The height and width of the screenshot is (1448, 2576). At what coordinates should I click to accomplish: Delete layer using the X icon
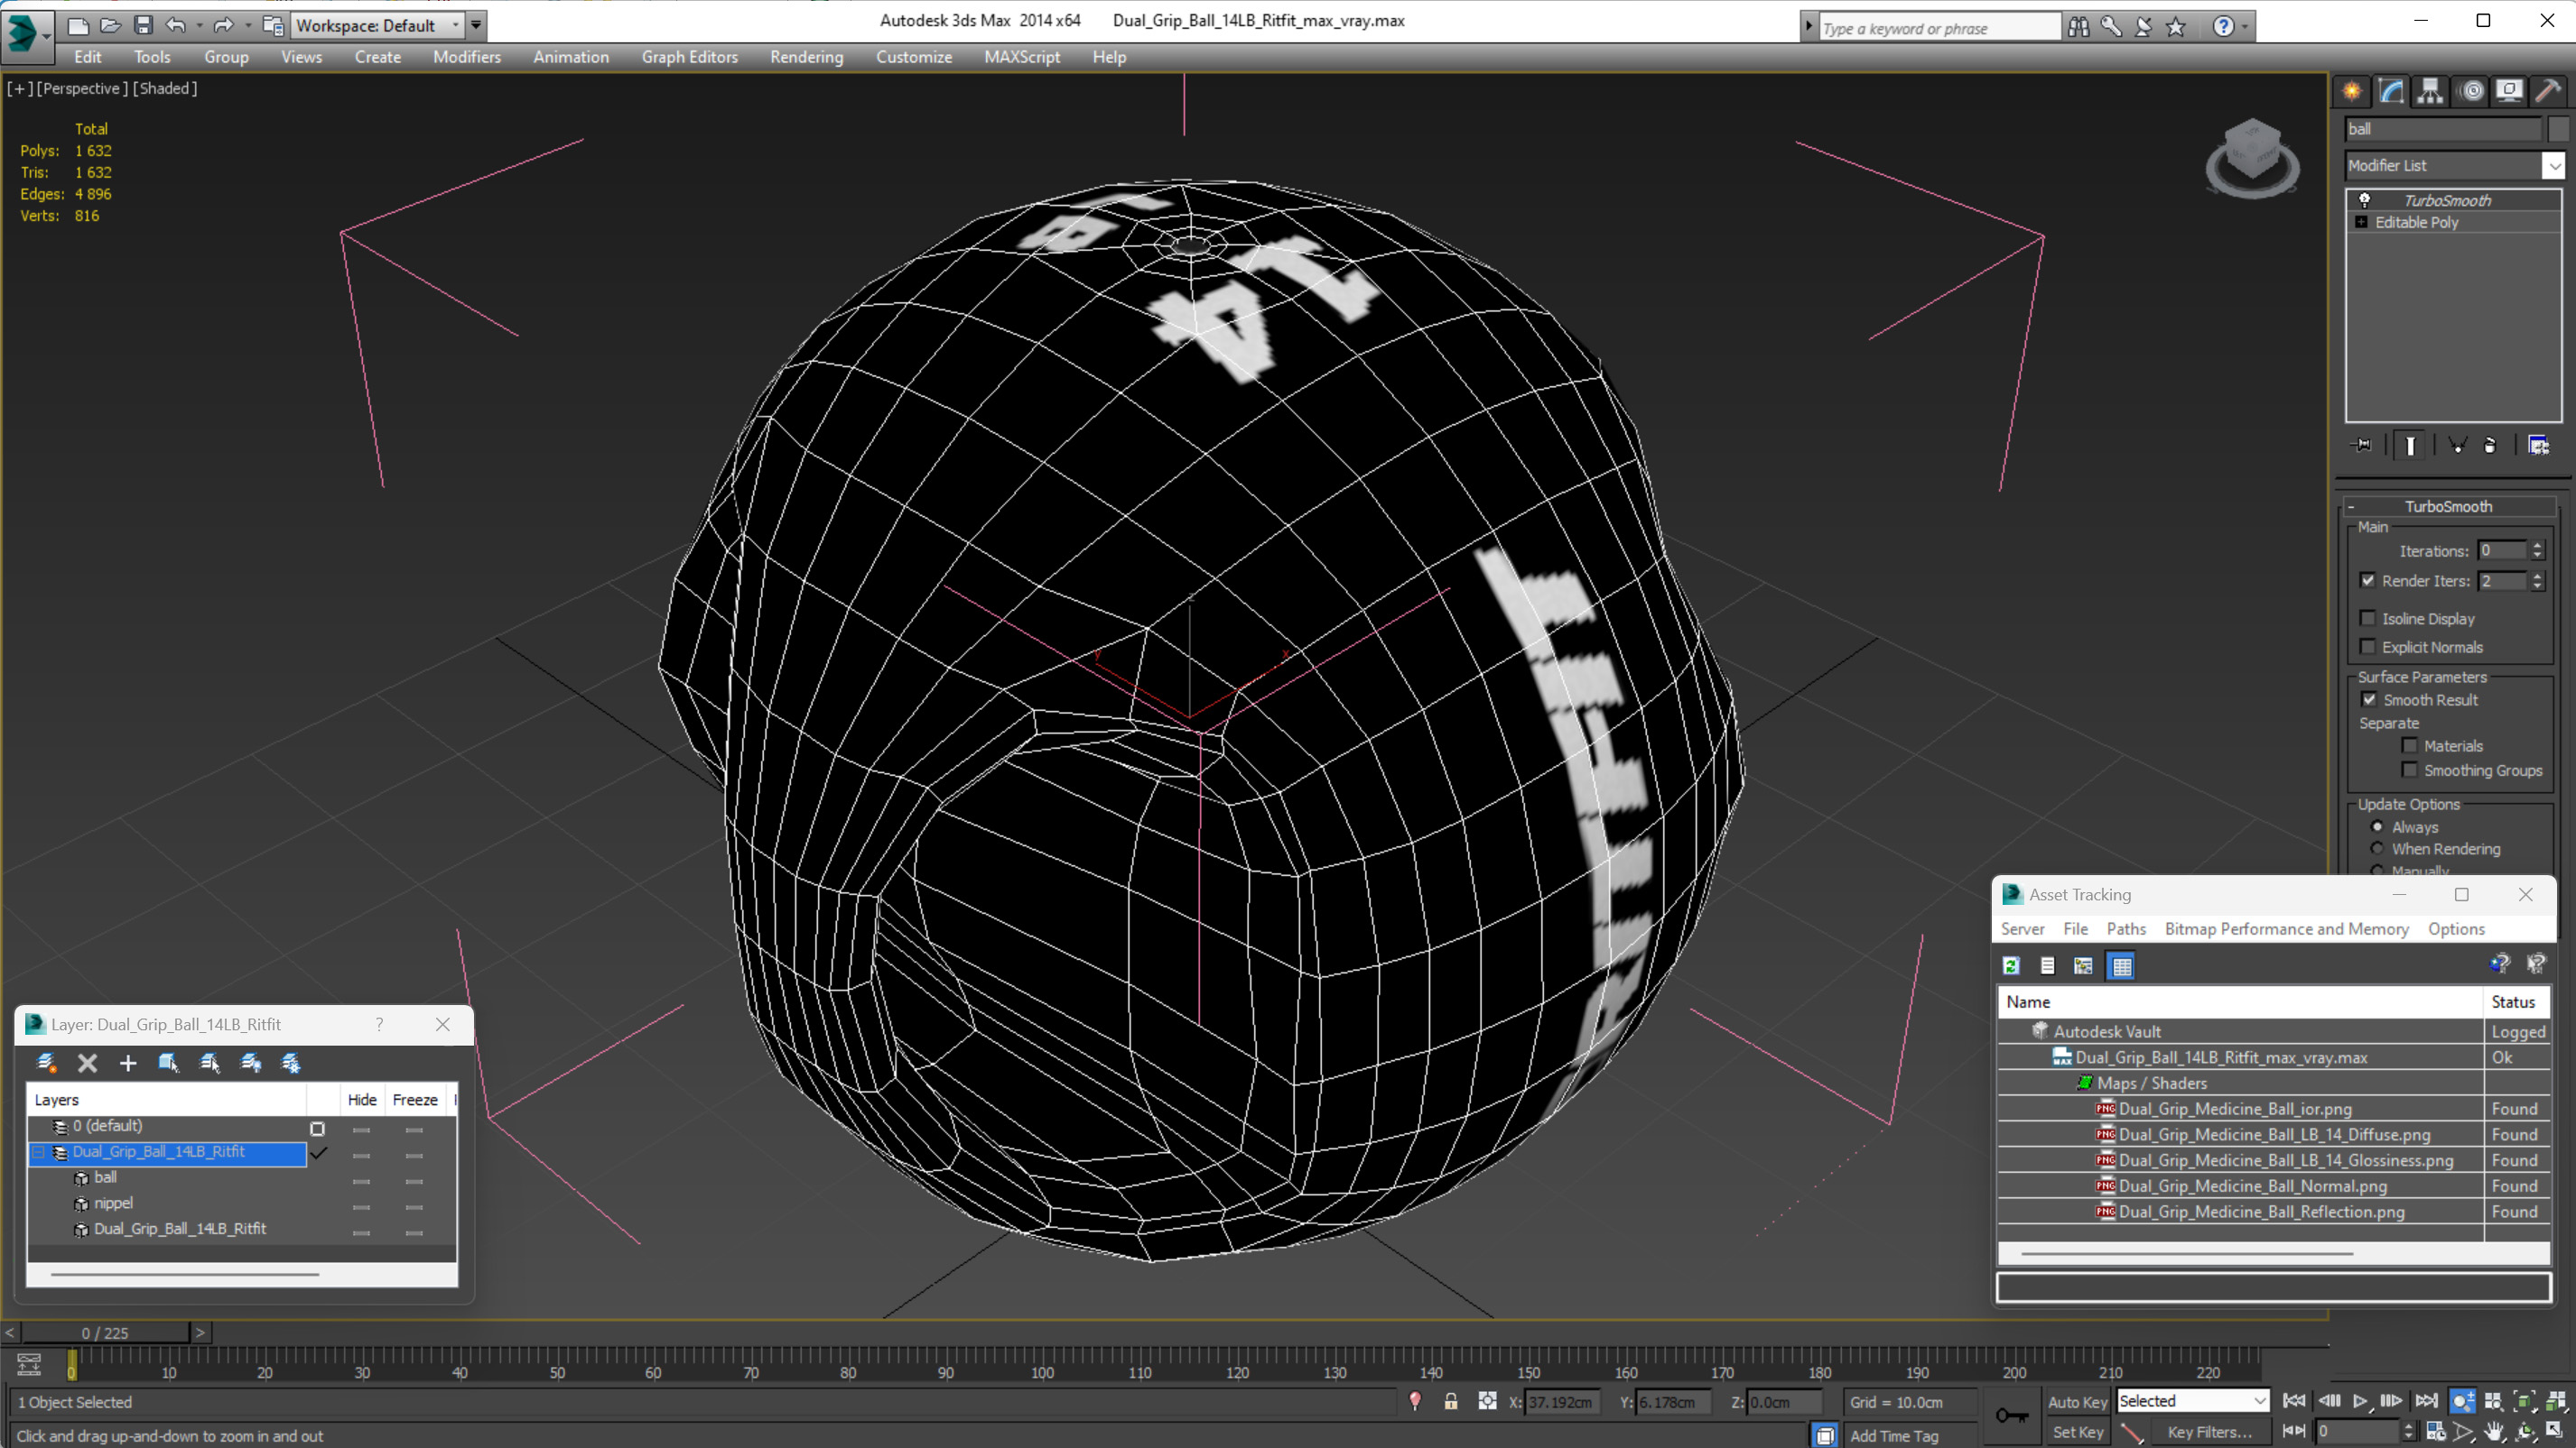click(87, 1062)
